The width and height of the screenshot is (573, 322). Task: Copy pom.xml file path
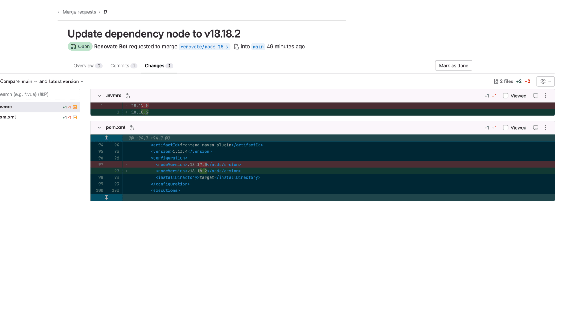(x=131, y=128)
